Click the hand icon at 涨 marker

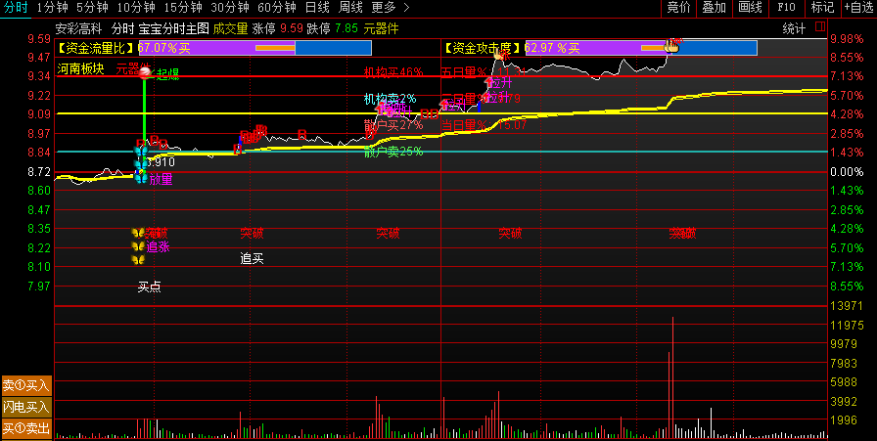(499, 53)
